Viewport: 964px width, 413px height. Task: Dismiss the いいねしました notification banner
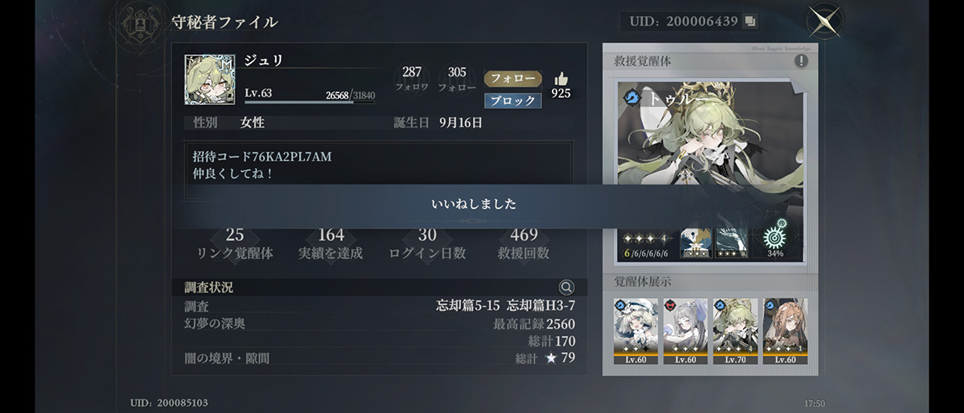point(474,204)
